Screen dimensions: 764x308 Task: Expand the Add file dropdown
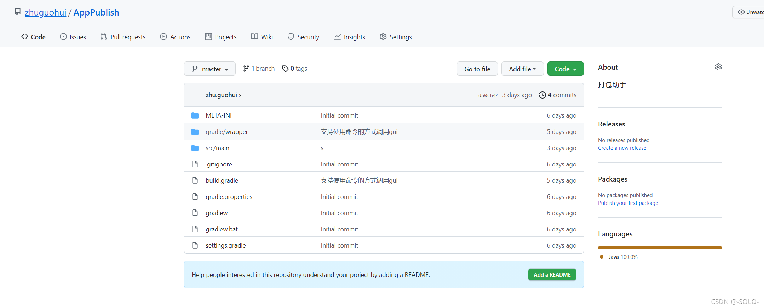tap(523, 69)
